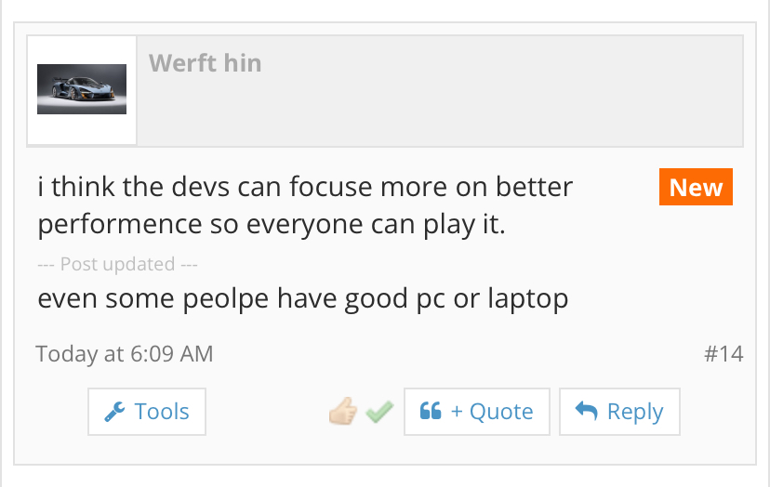Open the Tools dropdown menu
Viewport: 770px width, 487px height.
147,412
